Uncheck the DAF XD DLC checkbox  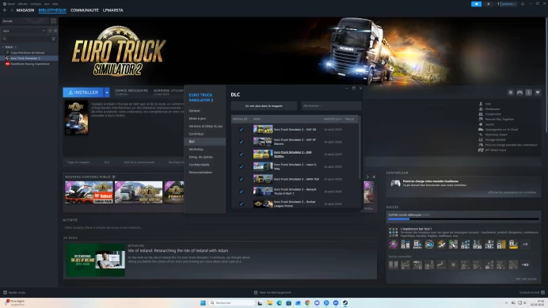[242, 129]
